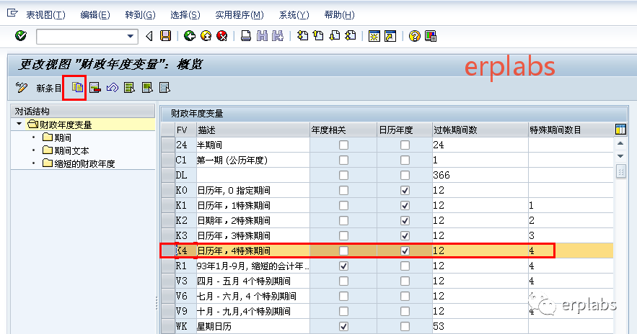
Task: Click the row selector for K4
Action: [168, 251]
